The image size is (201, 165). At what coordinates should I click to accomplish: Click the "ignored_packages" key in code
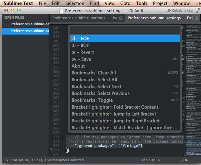click(x=94, y=146)
